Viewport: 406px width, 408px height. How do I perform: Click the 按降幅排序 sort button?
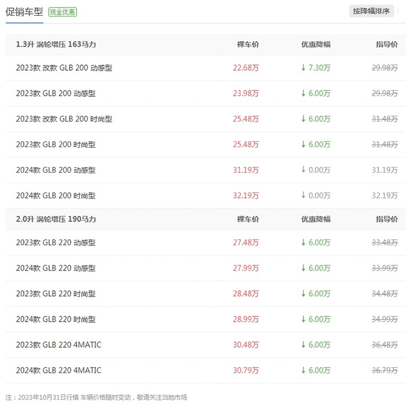(371, 11)
